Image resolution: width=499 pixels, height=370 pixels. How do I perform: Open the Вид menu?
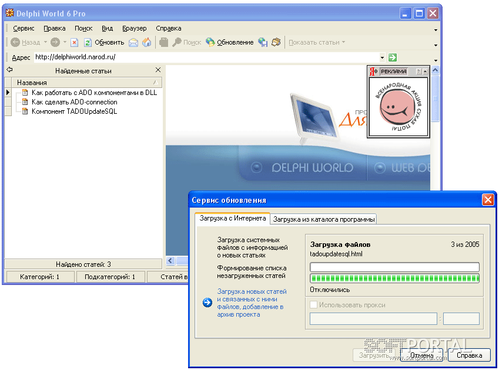tap(107, 28)
